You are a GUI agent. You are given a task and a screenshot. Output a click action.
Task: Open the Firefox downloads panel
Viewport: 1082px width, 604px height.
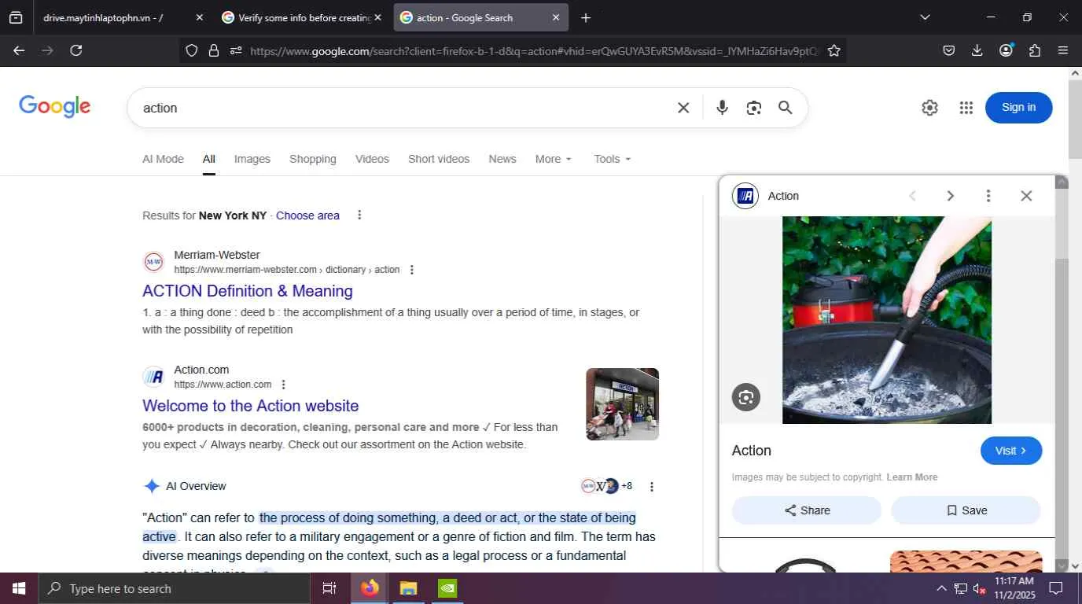pos(977,50)
